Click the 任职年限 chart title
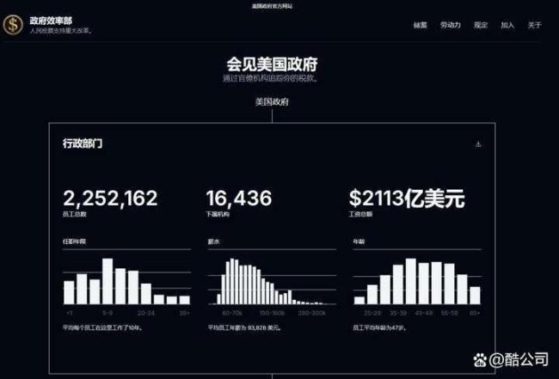The width and height of the screenshot is (559, 379). (74, 241)
